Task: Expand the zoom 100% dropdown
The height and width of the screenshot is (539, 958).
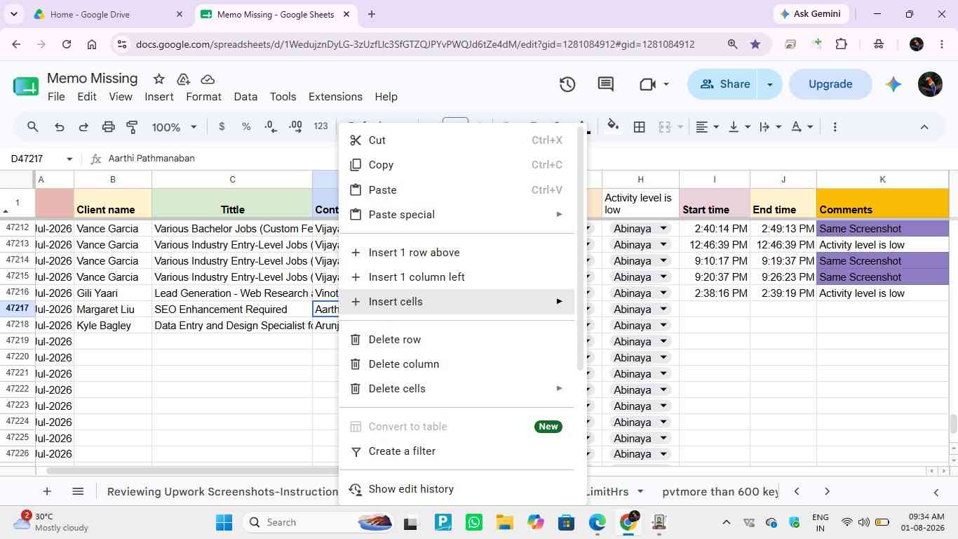Action: (x=175, y=127)
